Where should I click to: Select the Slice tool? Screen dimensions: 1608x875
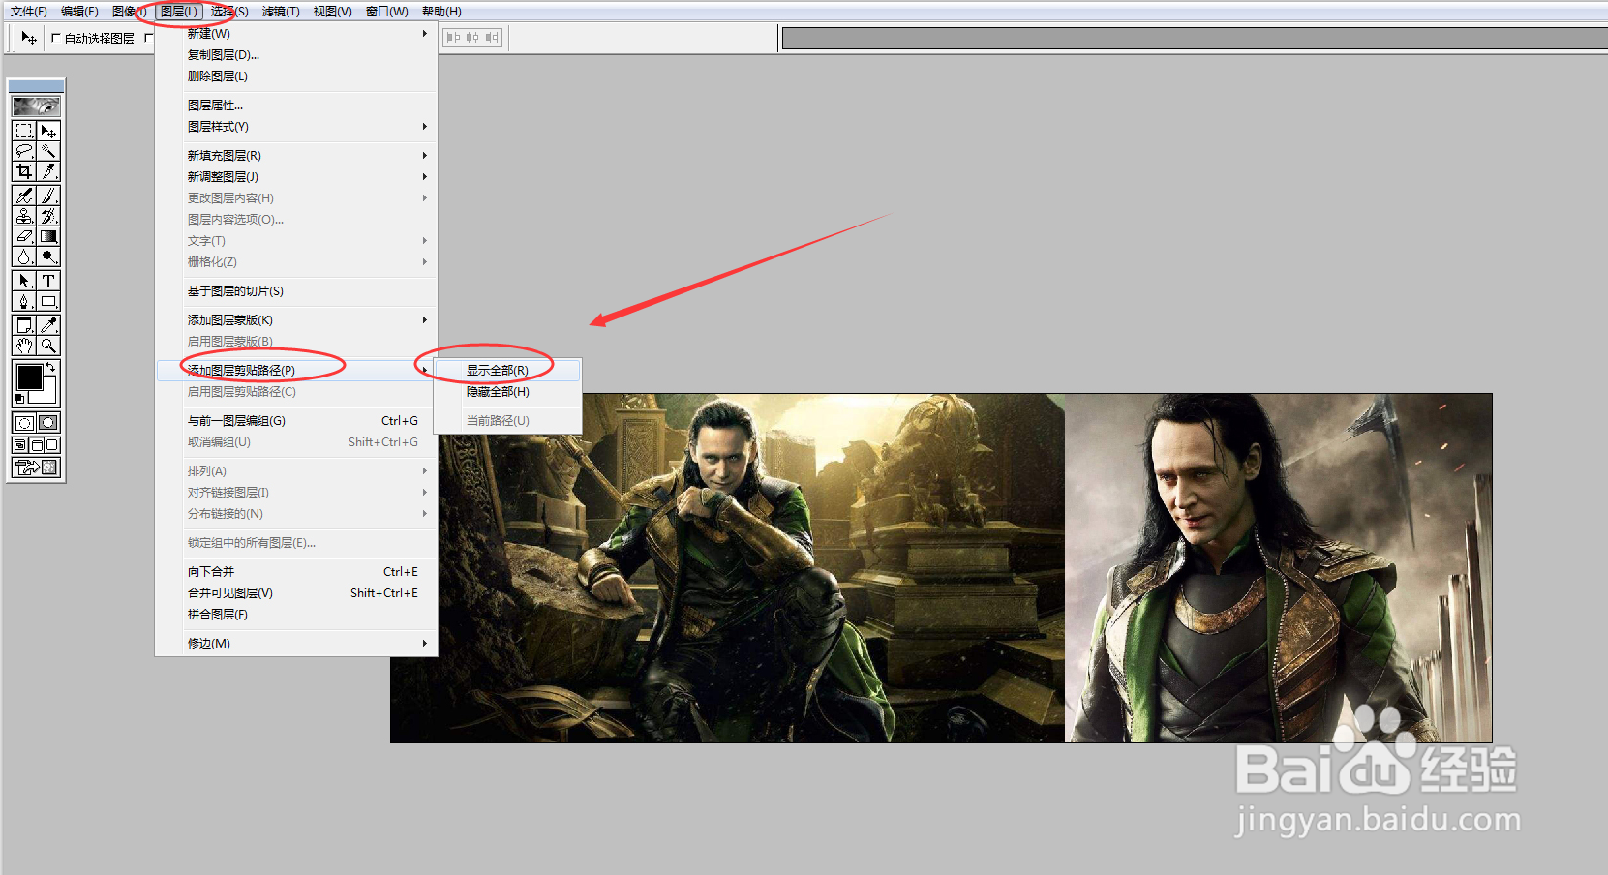tap(48, 171)
